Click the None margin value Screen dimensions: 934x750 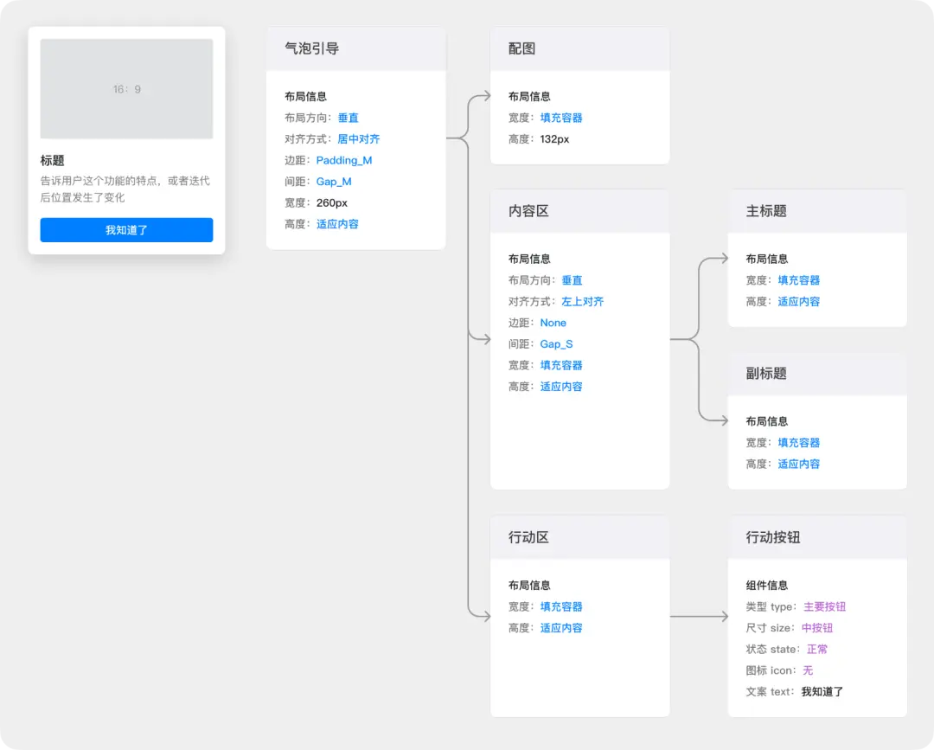pyautogui.click(x=553, y=323)
